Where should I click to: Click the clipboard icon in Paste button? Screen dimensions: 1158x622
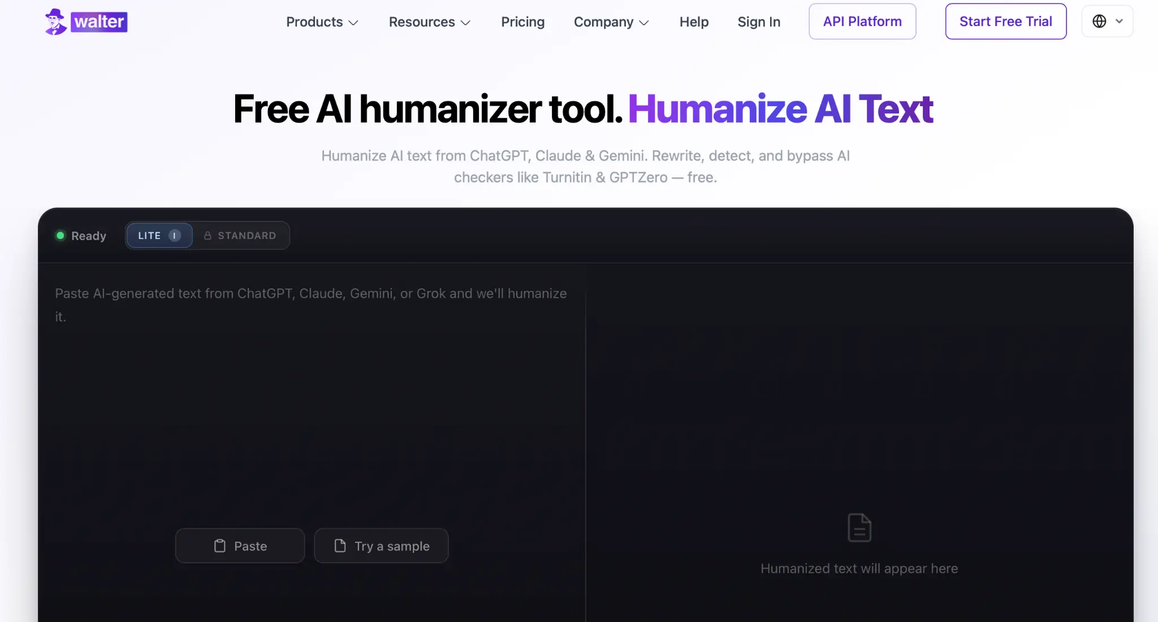pos(220,546)
